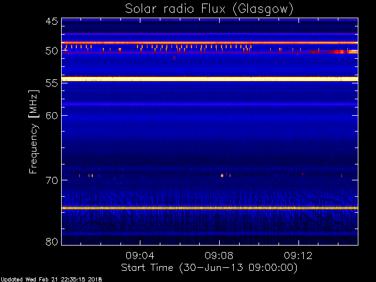Click the 'Start Time (30-Jun-13 09:00:00)' label
Image resolution: width=376 pixels, height=282 pixels.
click(x=209, y=268)
